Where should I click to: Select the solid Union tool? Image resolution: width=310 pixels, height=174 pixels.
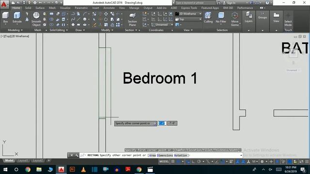click(51, 14)
